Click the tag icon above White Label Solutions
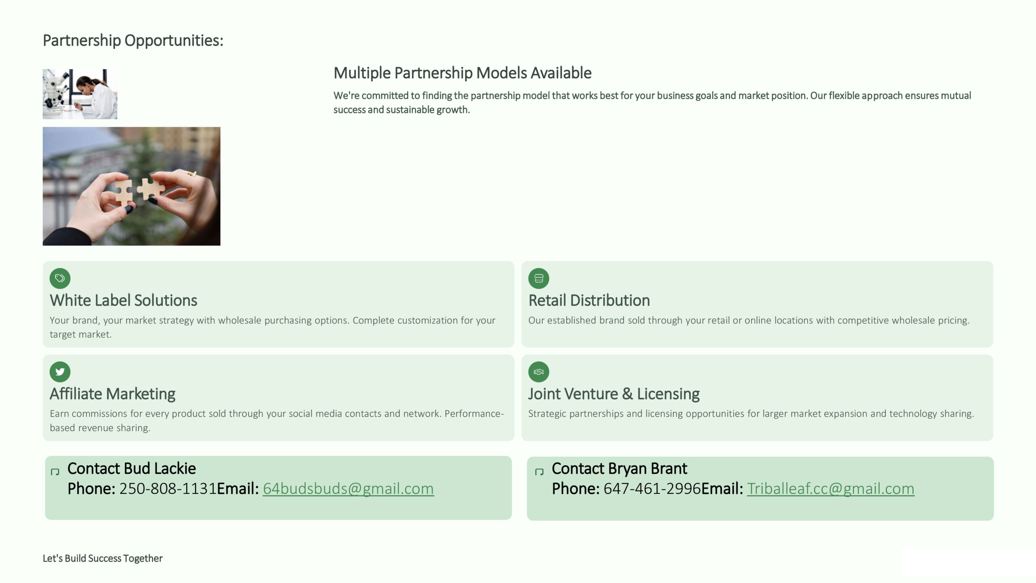The width and height of the screenshot is (1036, 583). pyautogui.click(x=60, y=278)
